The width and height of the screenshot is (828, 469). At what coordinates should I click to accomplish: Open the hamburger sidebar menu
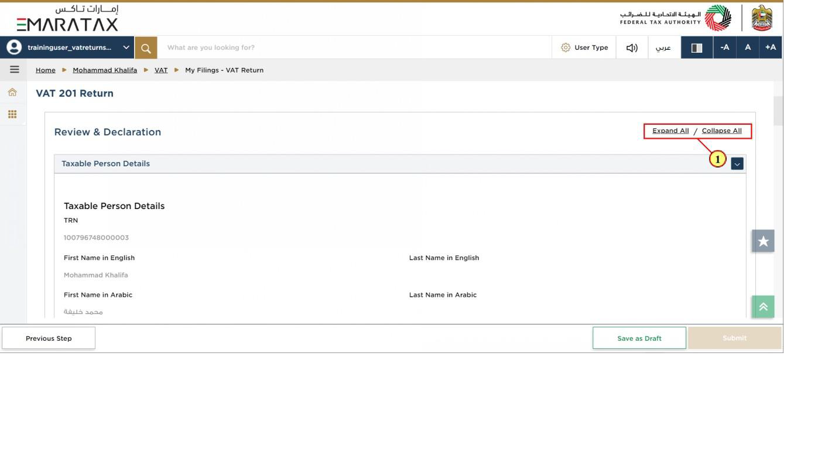coord(14,70)
